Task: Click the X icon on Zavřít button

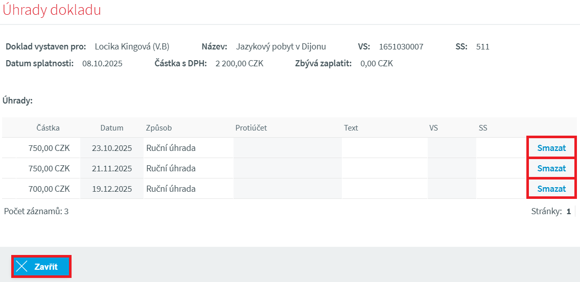Action: pyautogui.click(x=21, y=266)
